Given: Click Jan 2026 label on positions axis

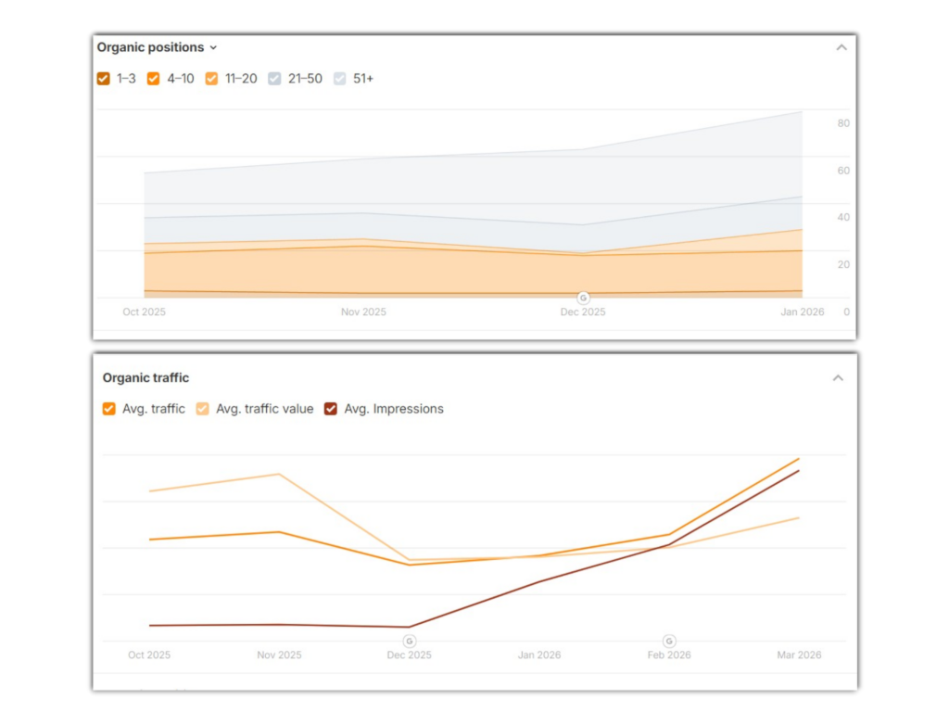Looking at the screenshot, I should 802,312.
